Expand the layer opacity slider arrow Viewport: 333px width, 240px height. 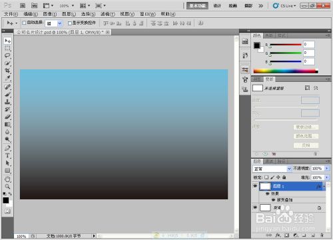click(x=327, y=169)
